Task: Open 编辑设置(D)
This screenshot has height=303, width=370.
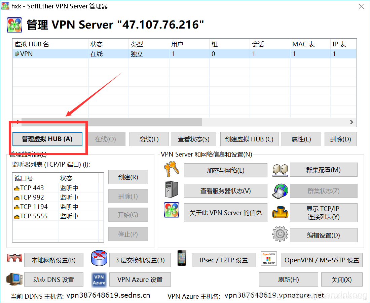Action: [x=324, y=235]
